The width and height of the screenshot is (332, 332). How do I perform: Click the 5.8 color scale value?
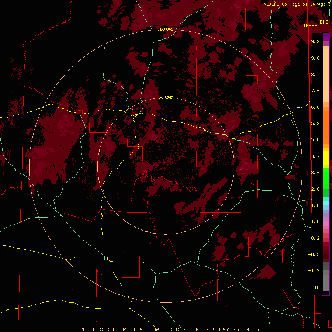(x=315, y=124)
